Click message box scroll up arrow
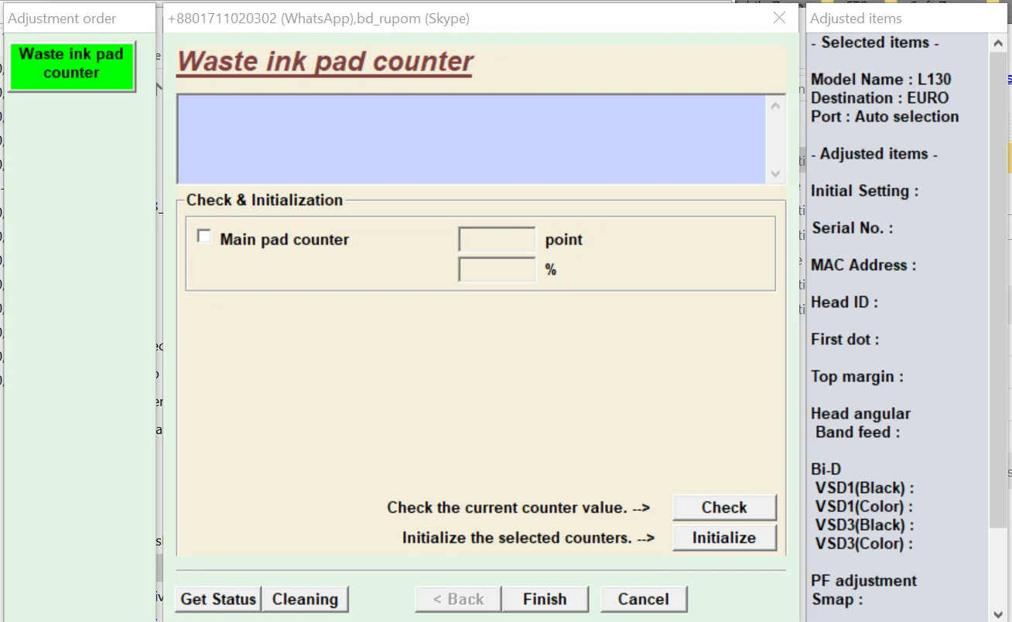This screenshot has height=622, width=1012. (x=776, y=105)
